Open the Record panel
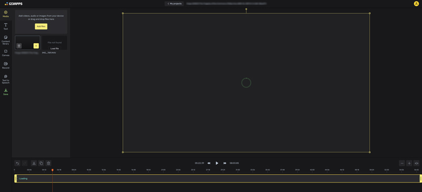This screenshot has height=192, width=422. 6,65
